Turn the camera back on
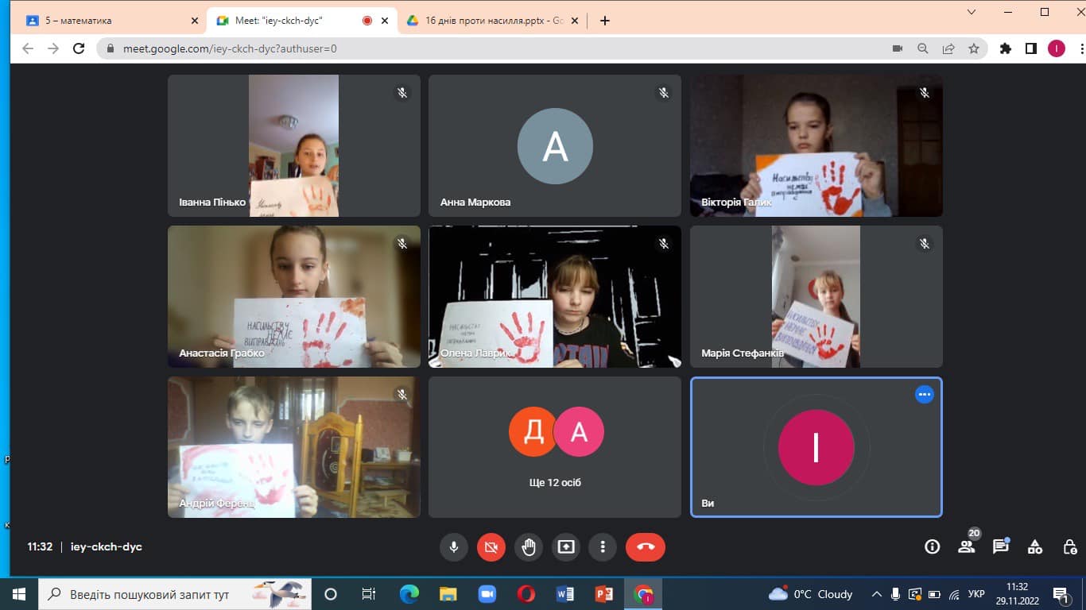The image size is (1086, 610). click(x=491, y=546)
